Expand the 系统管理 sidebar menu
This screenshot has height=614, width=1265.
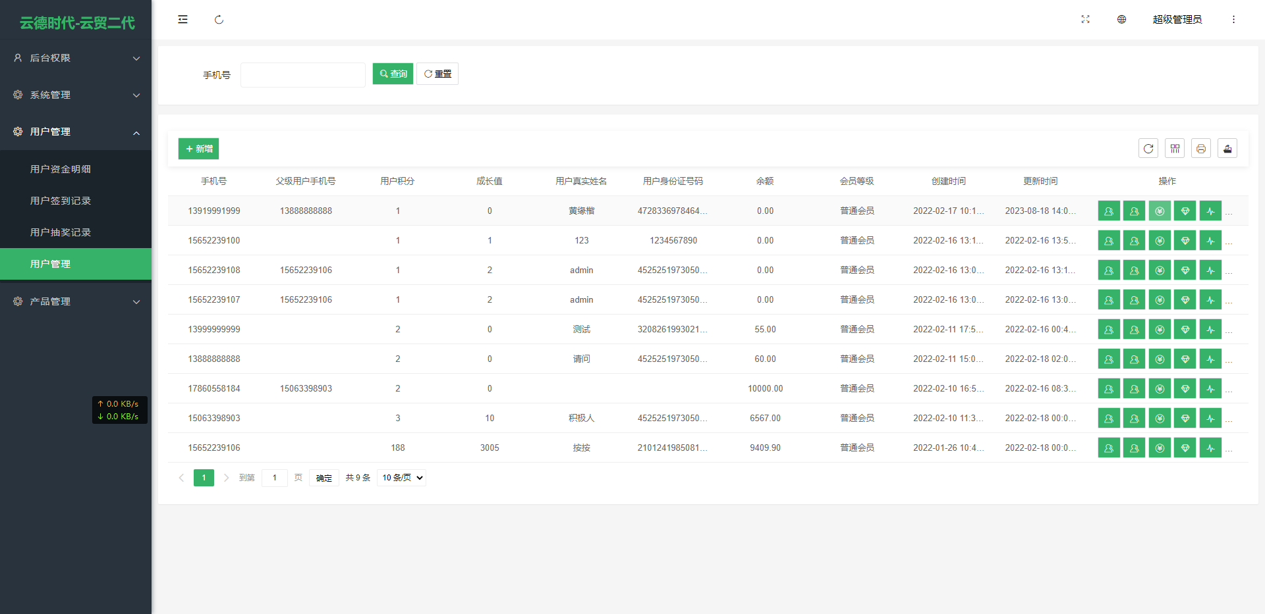(76, 95)
